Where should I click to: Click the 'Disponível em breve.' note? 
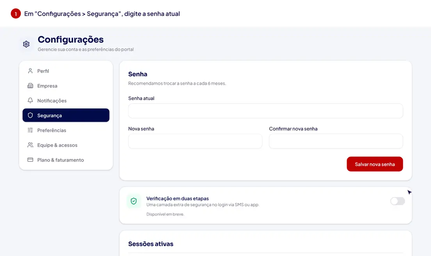click(x=165, y=214)
